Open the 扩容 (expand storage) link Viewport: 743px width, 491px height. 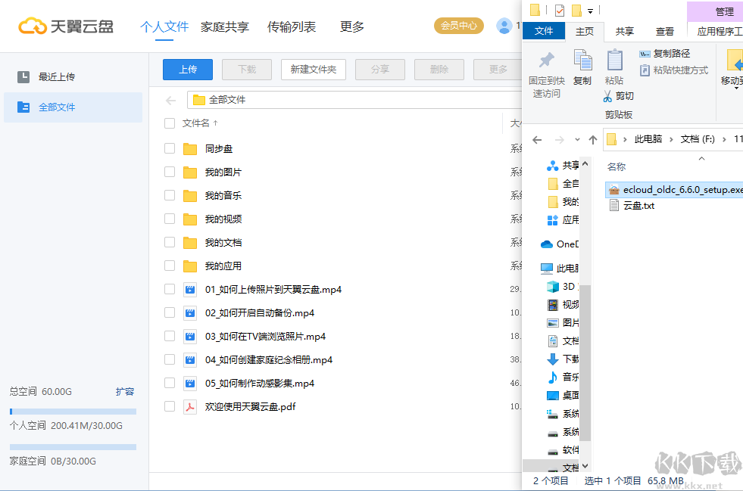[126, 391]
